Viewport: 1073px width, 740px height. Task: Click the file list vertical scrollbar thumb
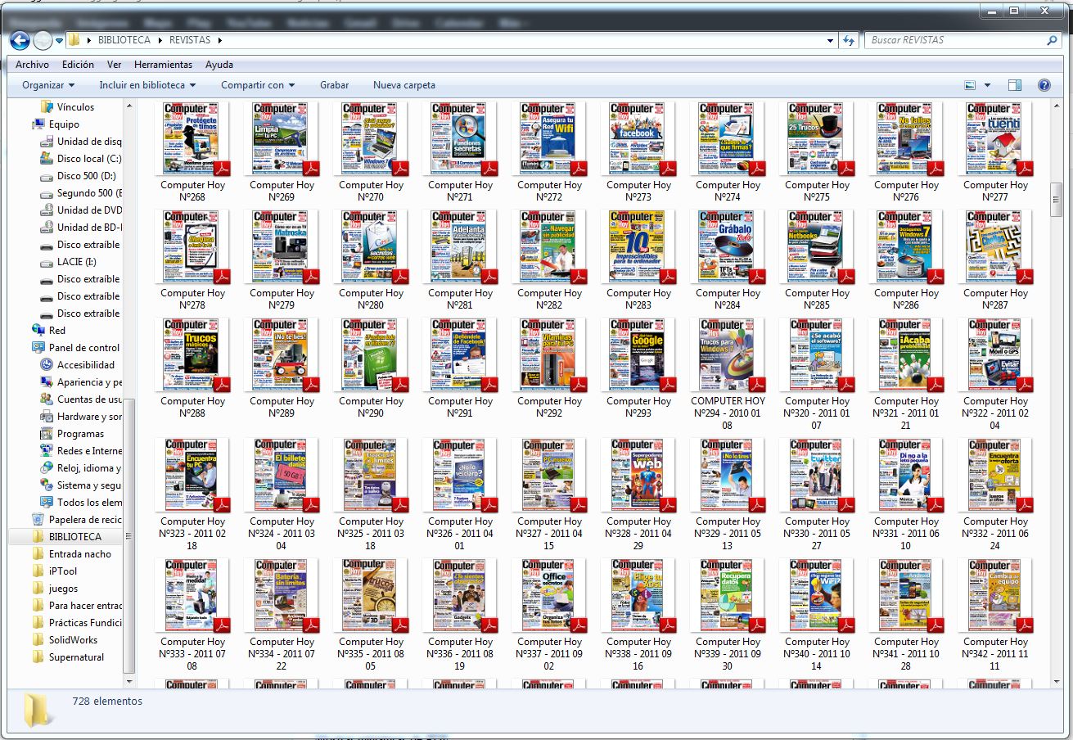pyautogui.click(x=1056, y=199)
